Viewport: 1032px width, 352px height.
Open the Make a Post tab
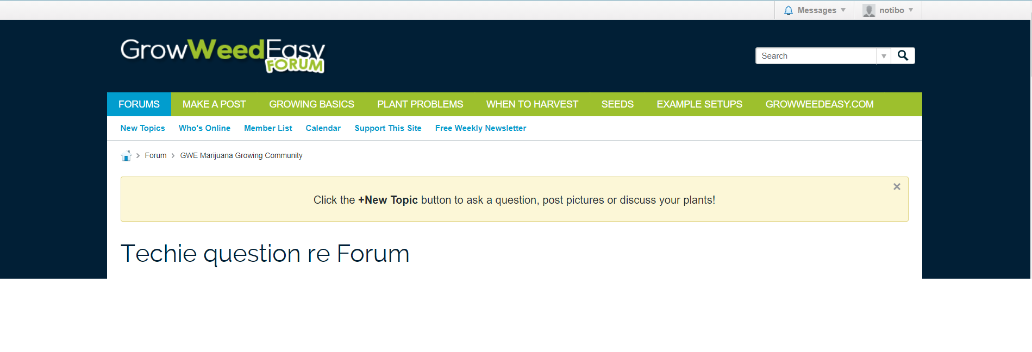point(214,104)
